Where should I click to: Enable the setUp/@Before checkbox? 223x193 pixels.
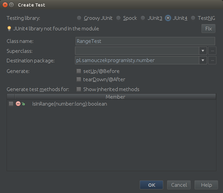[79, 71]
